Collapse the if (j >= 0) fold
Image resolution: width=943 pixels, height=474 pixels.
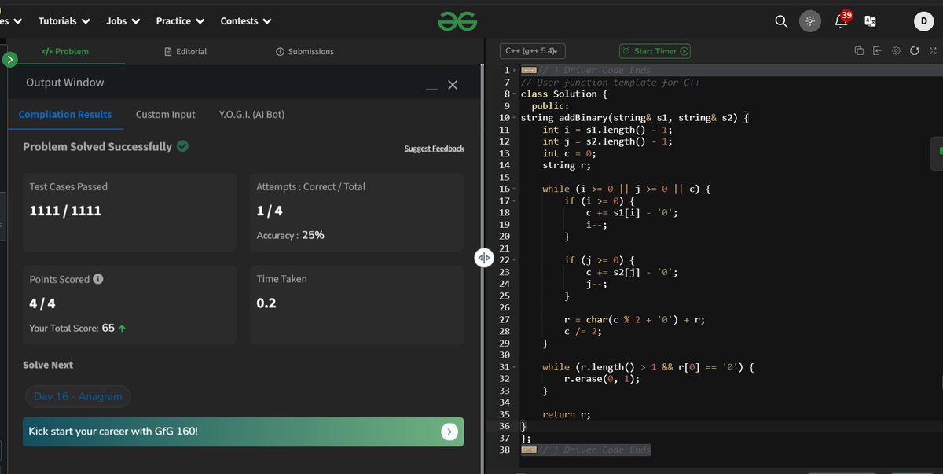tap(515, 260)
